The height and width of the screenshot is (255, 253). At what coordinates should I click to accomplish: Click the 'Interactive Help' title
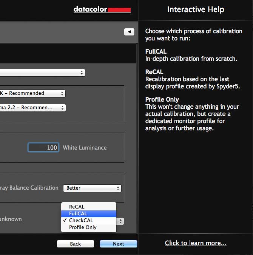[196, 9]
